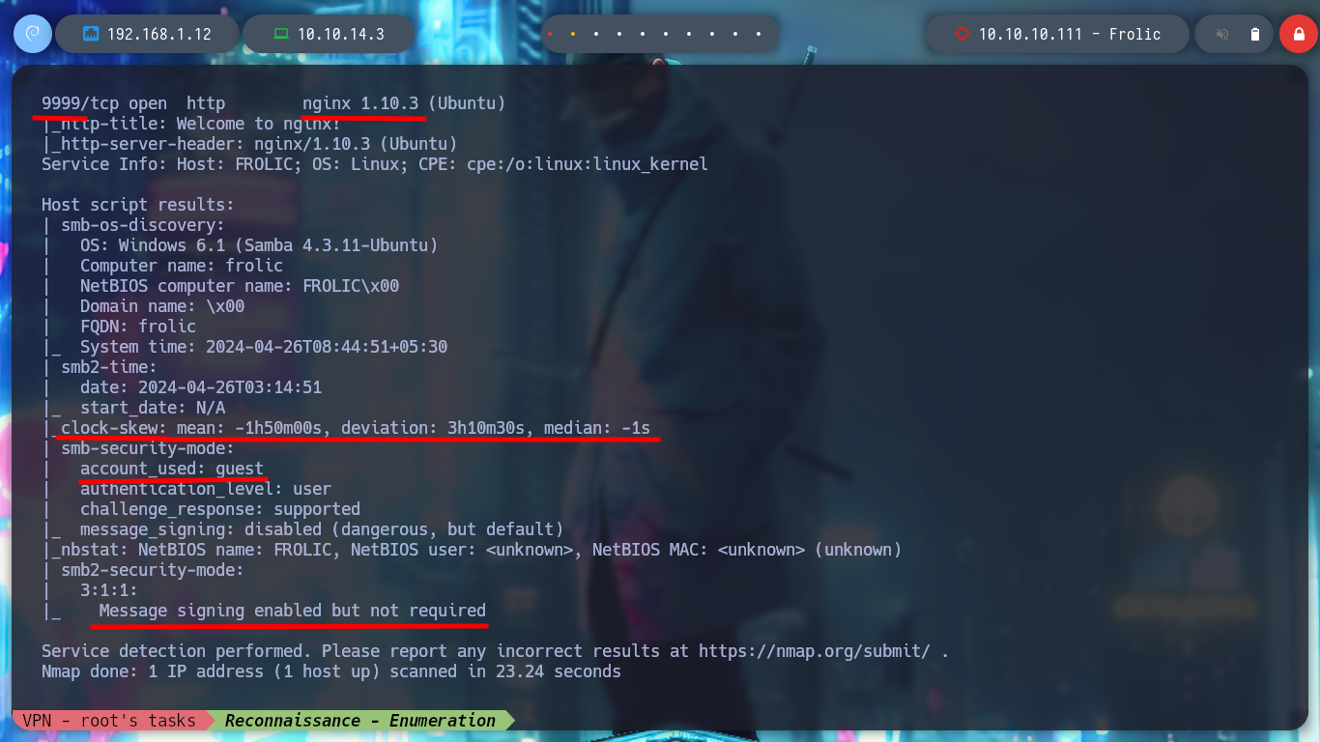Screen dimensions: 1320x742
Task: Click the red lock screen button
Action: (1299, 34)
